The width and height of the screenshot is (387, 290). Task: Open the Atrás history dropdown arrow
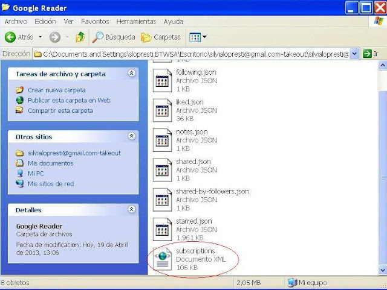pos(41,37)
